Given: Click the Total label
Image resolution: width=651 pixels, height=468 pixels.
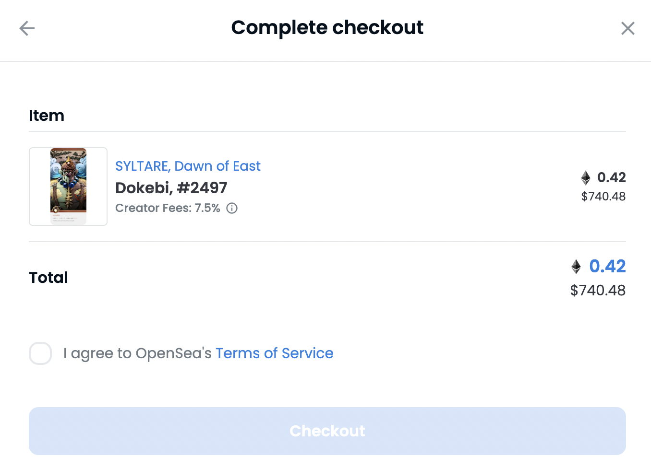Looking at the screenshot, I should point(48,278).
